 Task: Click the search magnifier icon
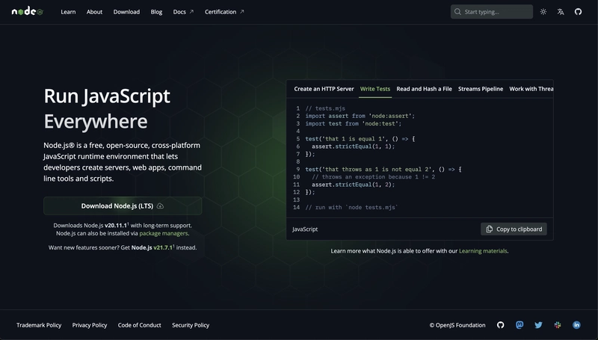click(457, 12)
